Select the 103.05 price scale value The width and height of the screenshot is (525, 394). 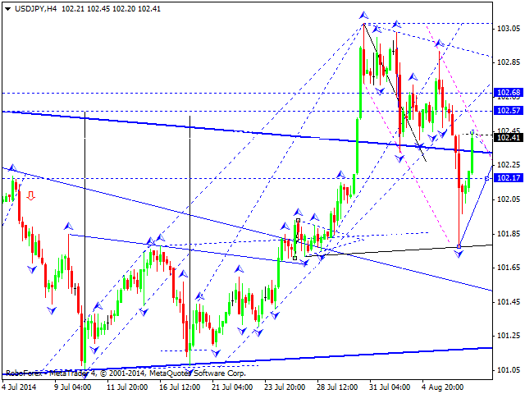(509, 29)
